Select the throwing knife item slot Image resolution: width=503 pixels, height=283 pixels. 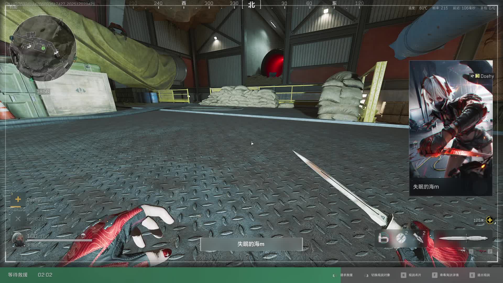click(x=418, y=238)
